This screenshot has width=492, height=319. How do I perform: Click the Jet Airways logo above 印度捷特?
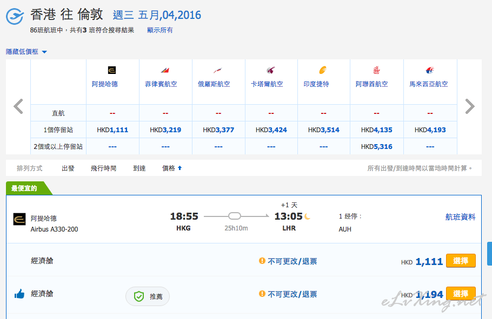pos(323,70)
